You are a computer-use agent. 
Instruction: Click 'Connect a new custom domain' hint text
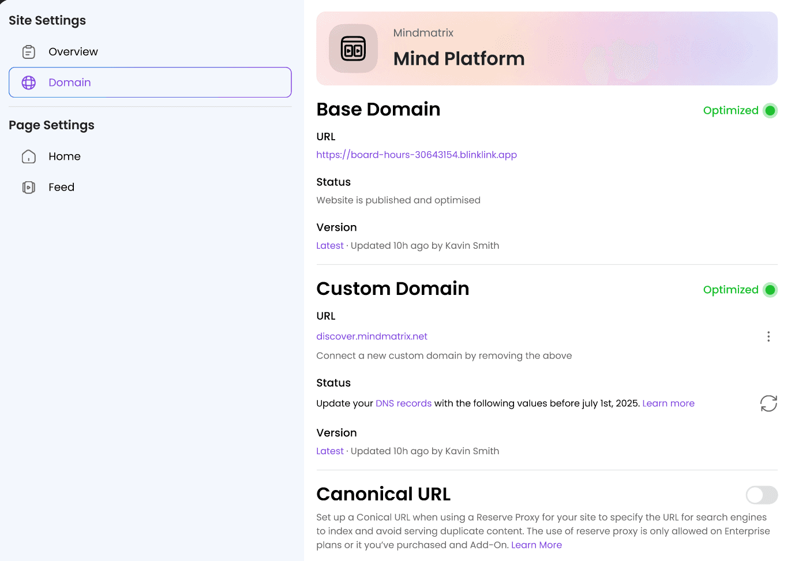coord(444,356)
